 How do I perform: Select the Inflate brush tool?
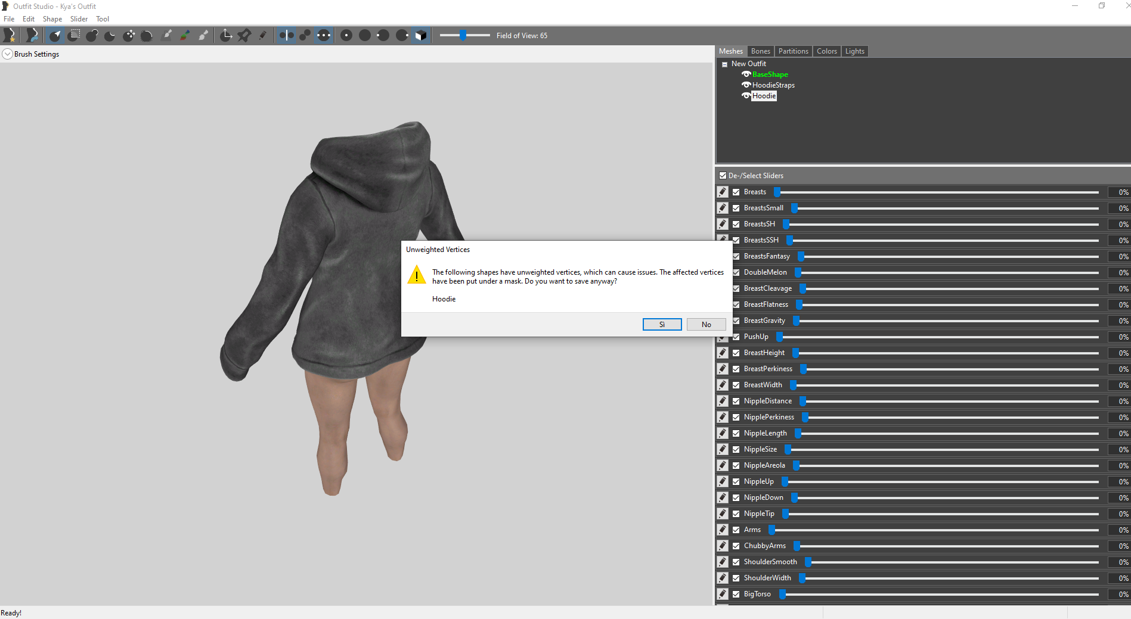click(92, 35)
